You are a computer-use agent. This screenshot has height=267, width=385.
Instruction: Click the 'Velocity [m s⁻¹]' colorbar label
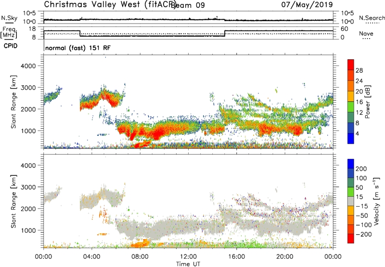(x=376, y=201)
